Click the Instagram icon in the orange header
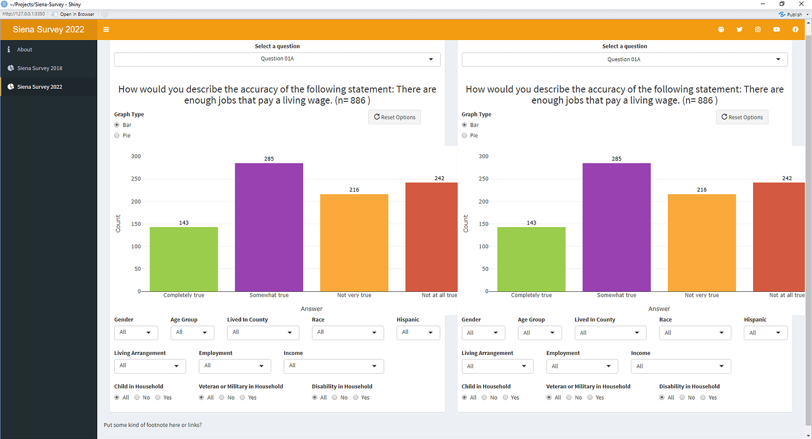 (x=758, y=29)
